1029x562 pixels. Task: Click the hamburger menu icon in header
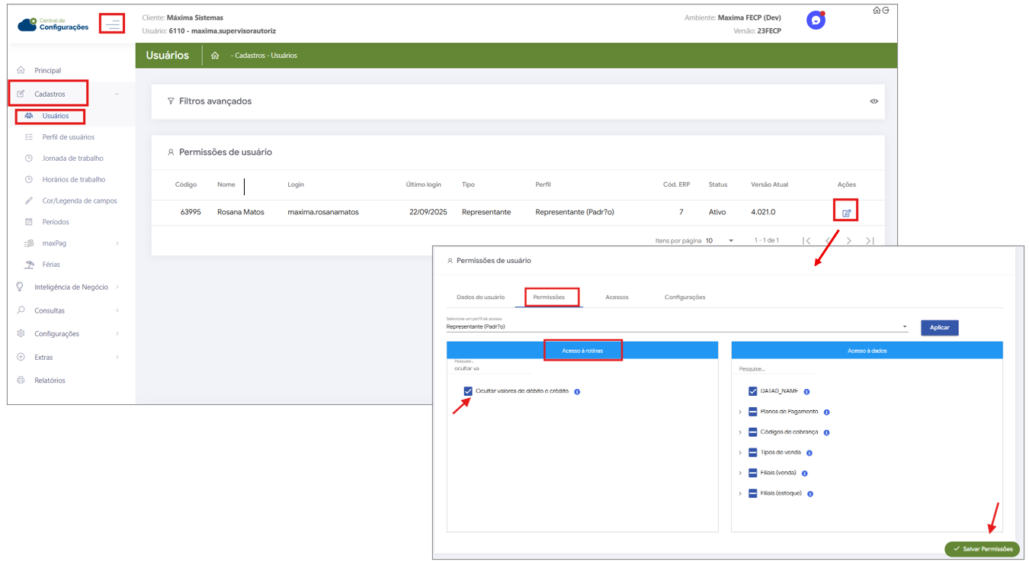click(113, 24)
